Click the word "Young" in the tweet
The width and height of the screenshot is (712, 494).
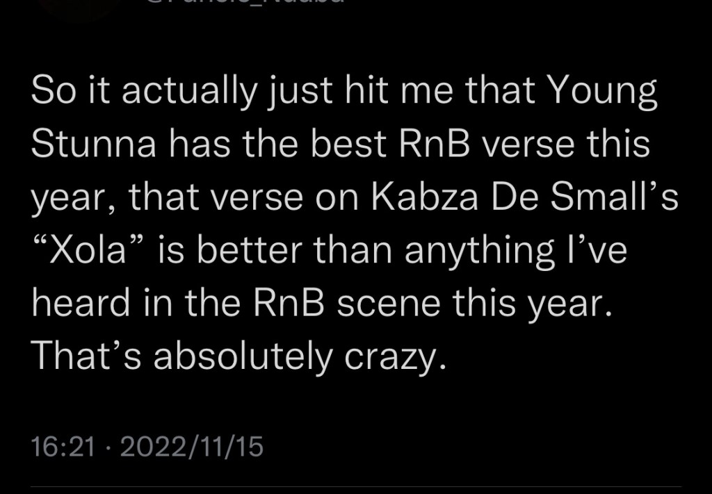coord(602,94)
